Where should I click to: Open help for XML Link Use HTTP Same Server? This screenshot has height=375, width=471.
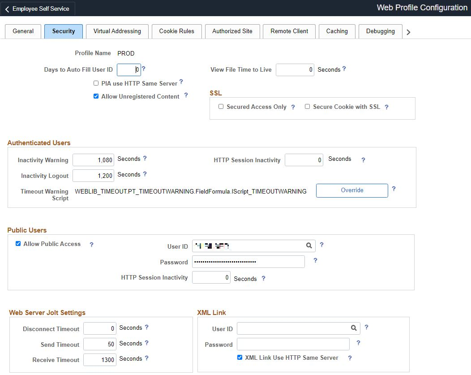pyautogui.click(x=350, y=358)
